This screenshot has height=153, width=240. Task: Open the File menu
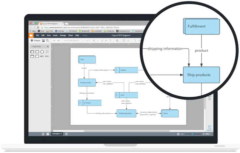click(x=37, y=35)
